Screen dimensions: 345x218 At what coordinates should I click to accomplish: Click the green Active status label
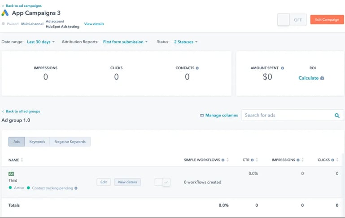click(19, 188)
